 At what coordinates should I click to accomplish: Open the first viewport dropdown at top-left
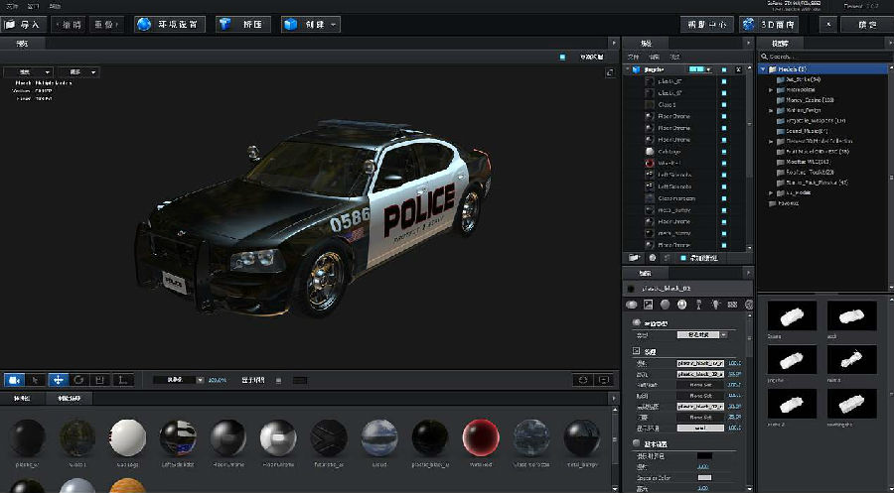coord(28,71)
